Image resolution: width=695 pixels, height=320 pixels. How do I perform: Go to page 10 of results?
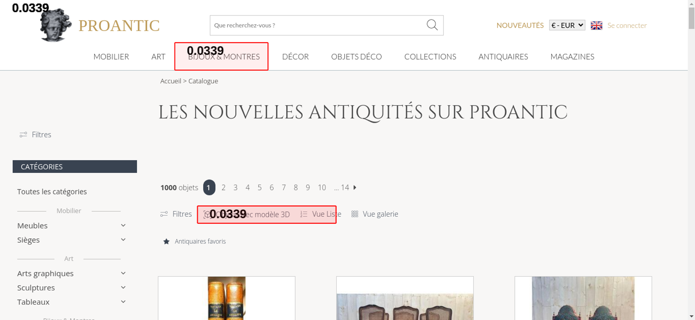[x=322, y=188]
